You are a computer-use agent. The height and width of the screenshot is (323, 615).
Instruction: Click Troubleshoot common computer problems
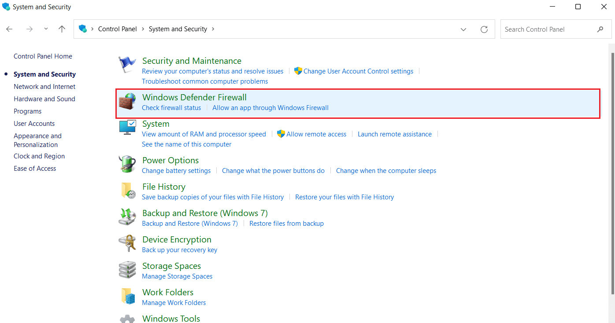[x=205, y=81]
